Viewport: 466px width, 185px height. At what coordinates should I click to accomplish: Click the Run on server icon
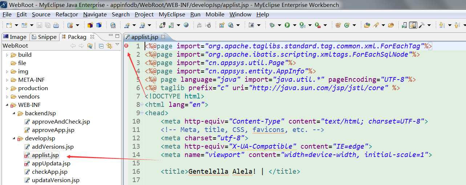(171, 25)
